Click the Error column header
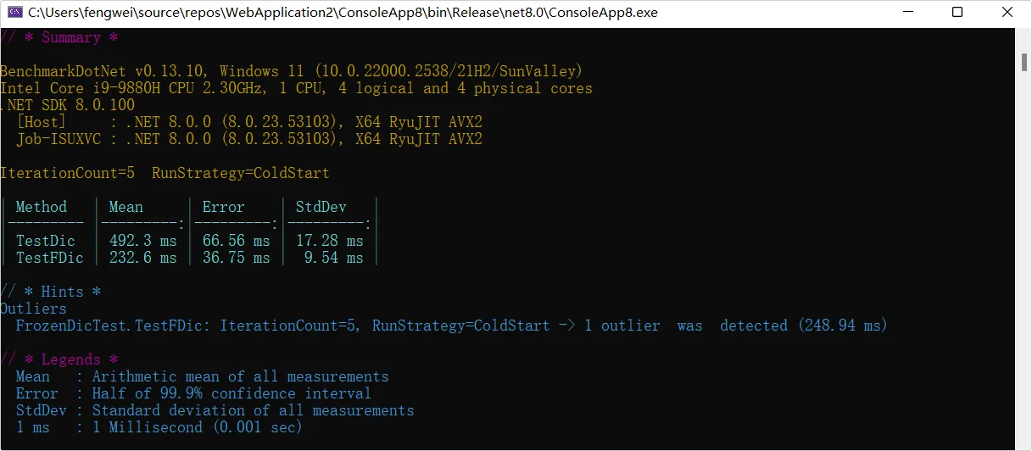The height and width of the screenshot is (451, 1032). point(224,207)
